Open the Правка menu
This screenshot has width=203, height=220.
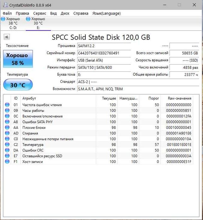click(x=22, y=13)
